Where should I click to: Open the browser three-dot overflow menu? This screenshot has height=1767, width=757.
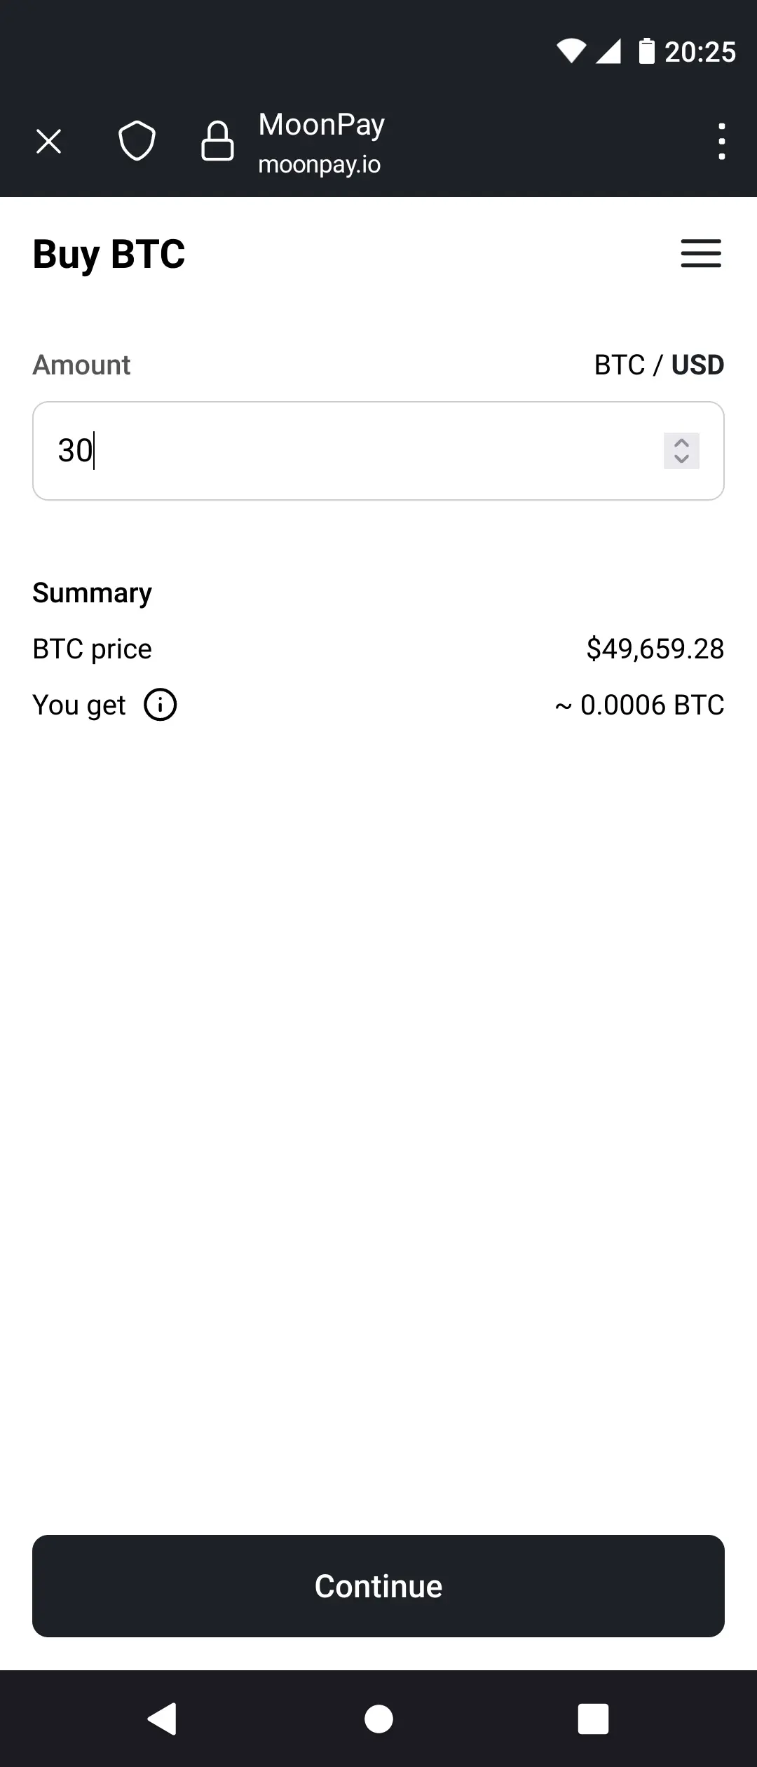[721, 142]
